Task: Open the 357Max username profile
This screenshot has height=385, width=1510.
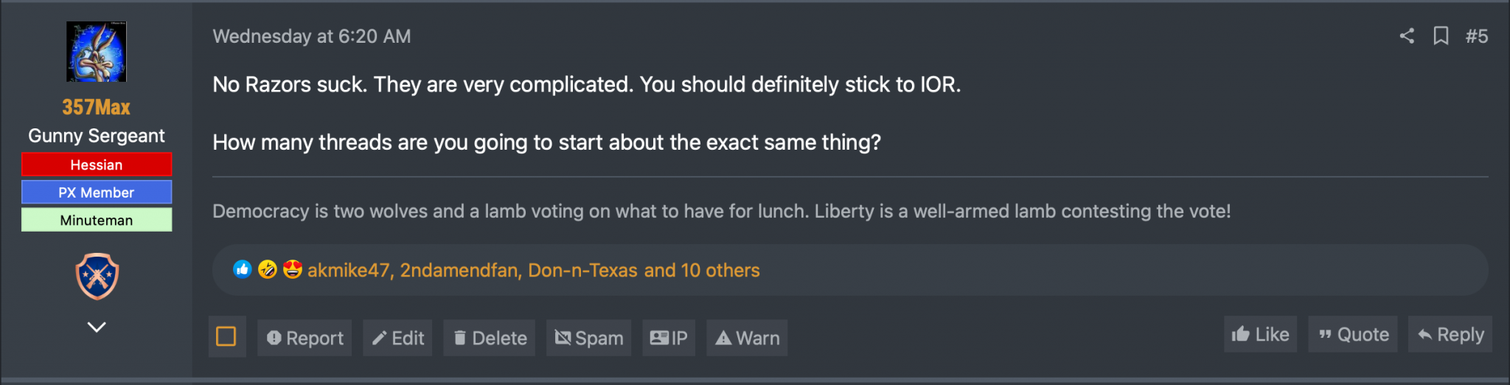Action: click(97, 108)
